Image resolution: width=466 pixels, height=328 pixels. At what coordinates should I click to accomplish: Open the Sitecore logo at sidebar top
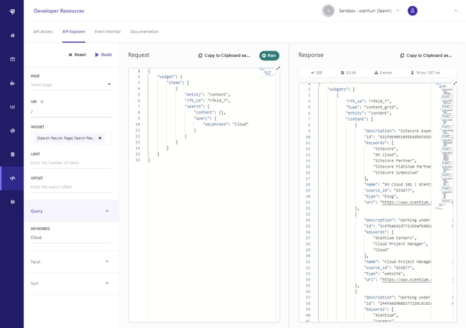(x=12, y=12)
